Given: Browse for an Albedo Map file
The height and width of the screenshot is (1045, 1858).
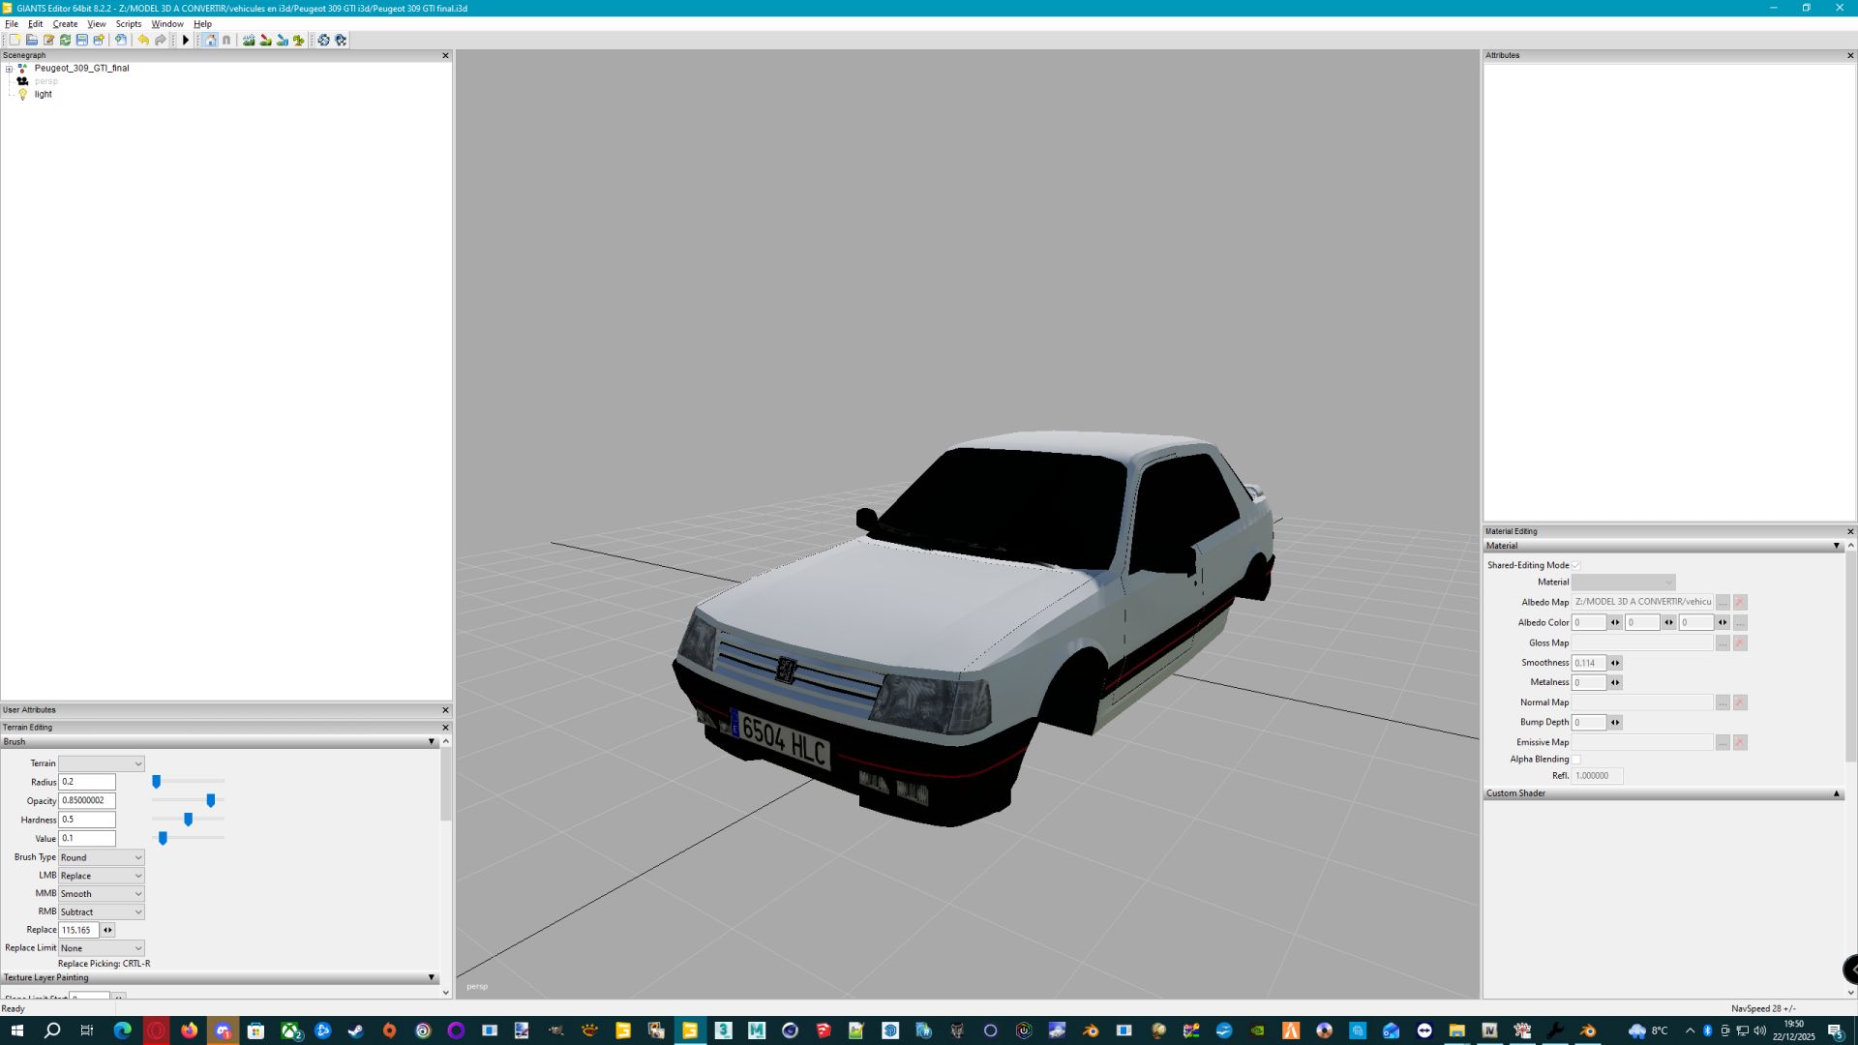Looking at the screenshot, I should point(1723,601).
